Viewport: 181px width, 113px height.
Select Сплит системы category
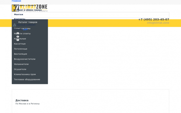(22, 29)
